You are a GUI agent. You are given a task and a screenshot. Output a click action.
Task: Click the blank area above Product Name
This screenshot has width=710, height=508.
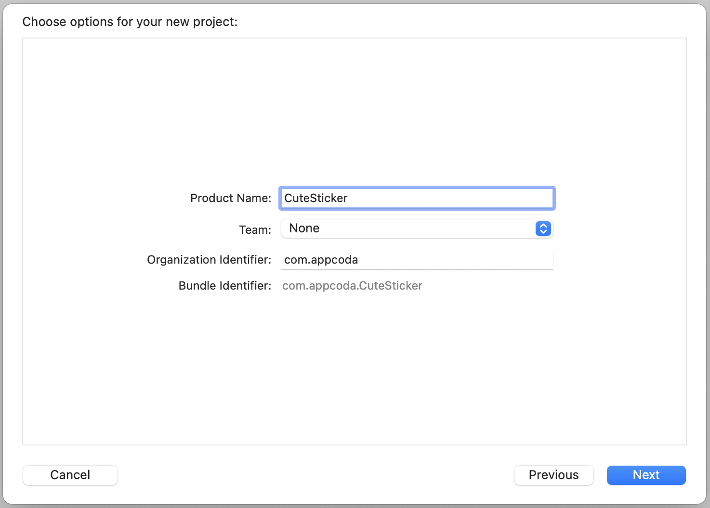point(355,111)
